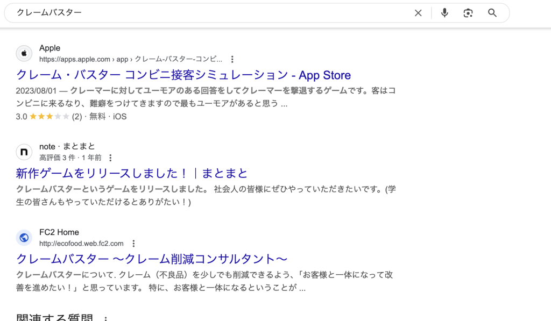Viewport: 551px width, 321px height.
Task: Click the FC2 Home globe favicon
Action: (24, 238)
